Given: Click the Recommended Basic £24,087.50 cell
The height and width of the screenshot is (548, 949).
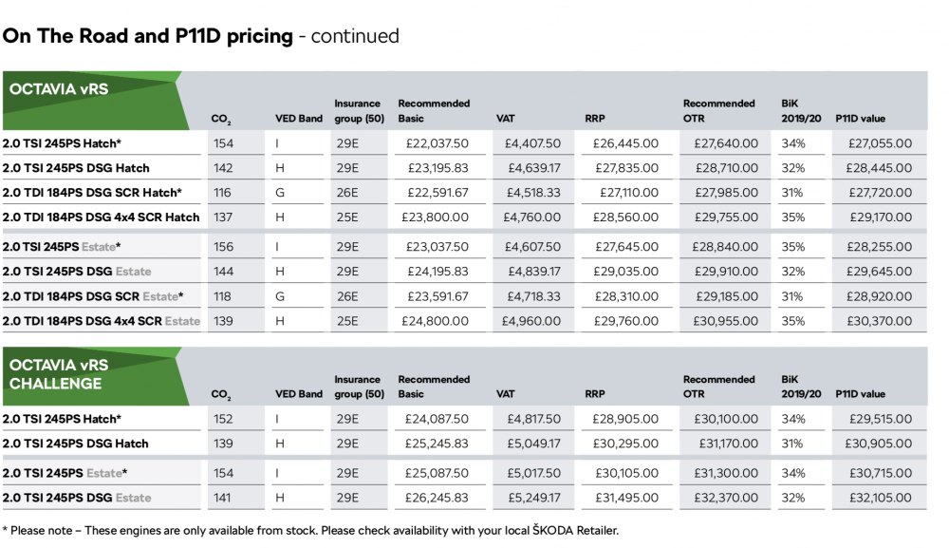Looking at the screenshot, I should click(x=437, y=419).
